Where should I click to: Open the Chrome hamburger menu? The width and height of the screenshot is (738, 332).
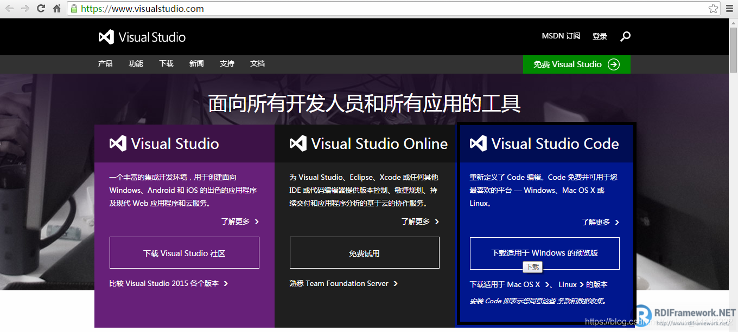(x=729, y=8)
